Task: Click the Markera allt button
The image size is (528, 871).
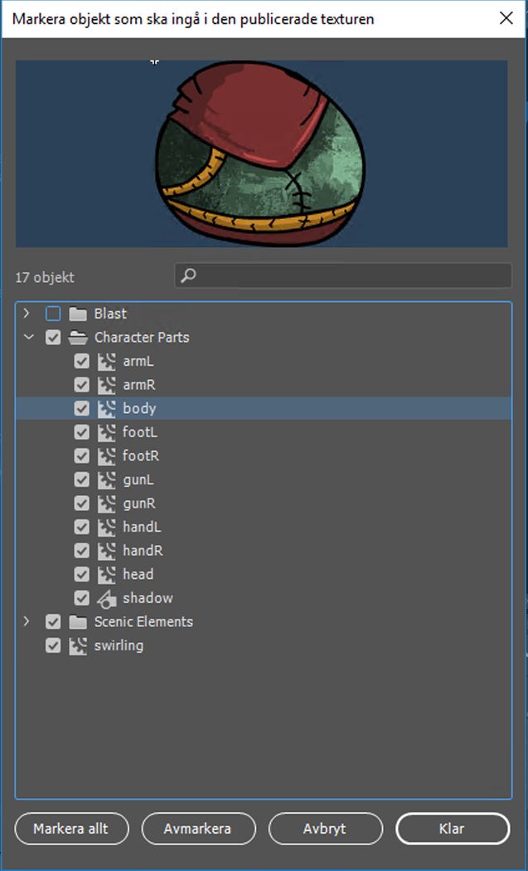Action: point(71,829)
